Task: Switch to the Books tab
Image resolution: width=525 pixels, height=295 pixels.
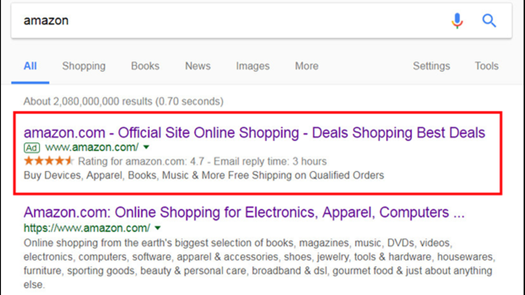Action: click(145, 66)
